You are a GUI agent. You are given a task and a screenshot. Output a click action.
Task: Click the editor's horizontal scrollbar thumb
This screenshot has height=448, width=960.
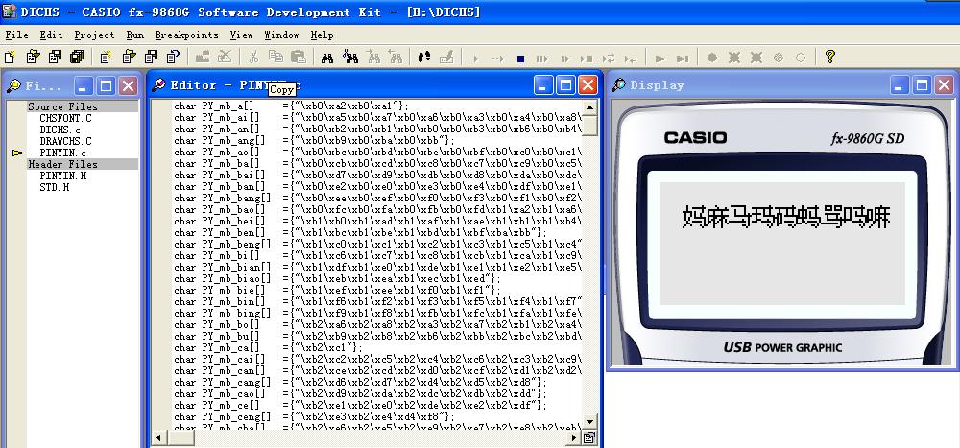pos(180,437)
